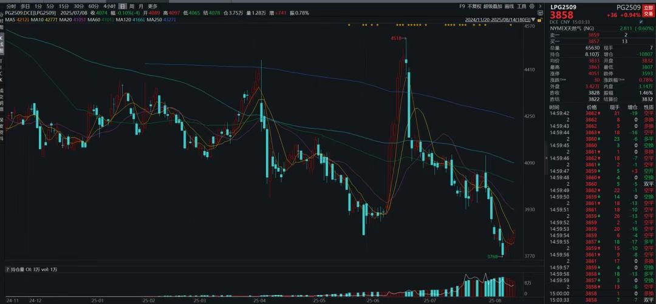This screenshot has height=304, width=656.
Task: Click the red 立即交易 trade button
Action: 649,10
